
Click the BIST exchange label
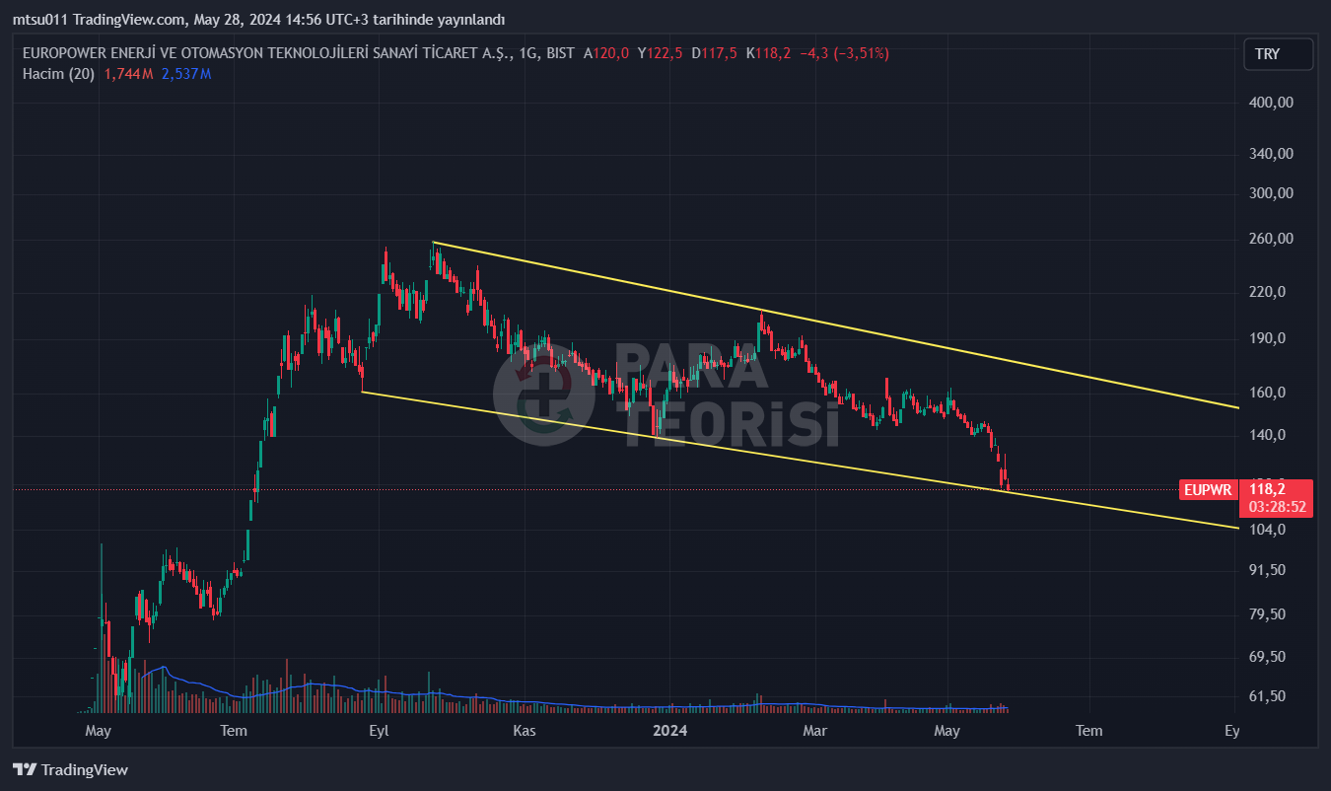(x=560, y=54)
